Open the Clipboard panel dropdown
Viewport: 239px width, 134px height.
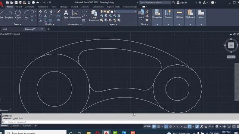[x=190, y=24]
